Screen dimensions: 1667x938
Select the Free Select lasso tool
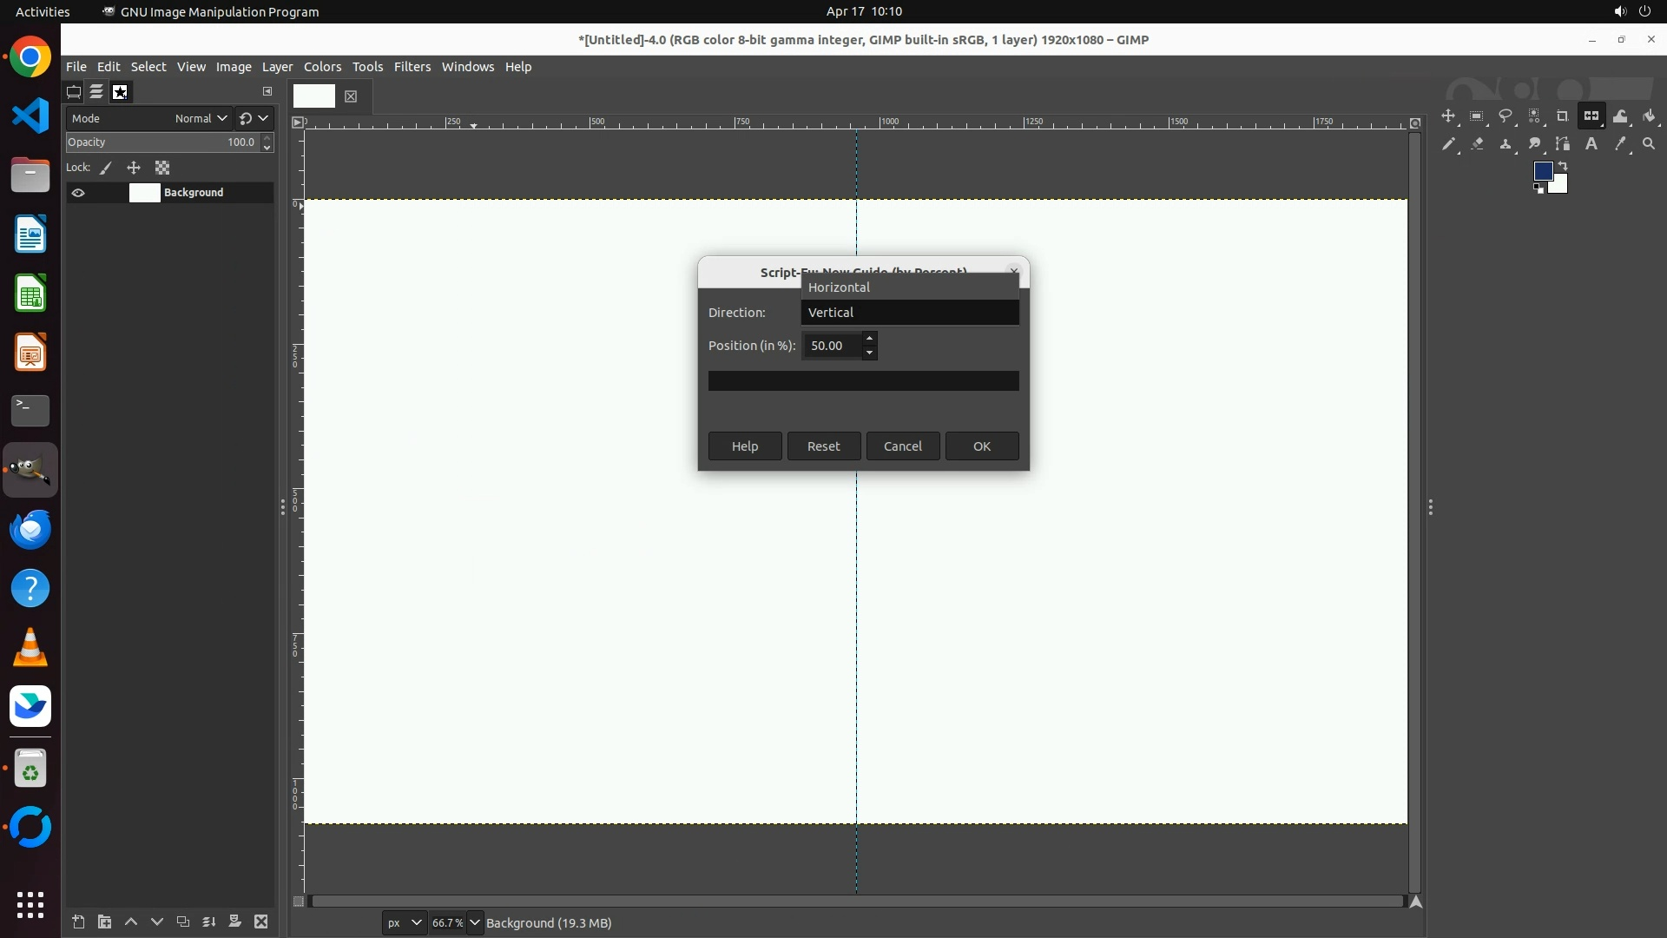[1506, 116]
